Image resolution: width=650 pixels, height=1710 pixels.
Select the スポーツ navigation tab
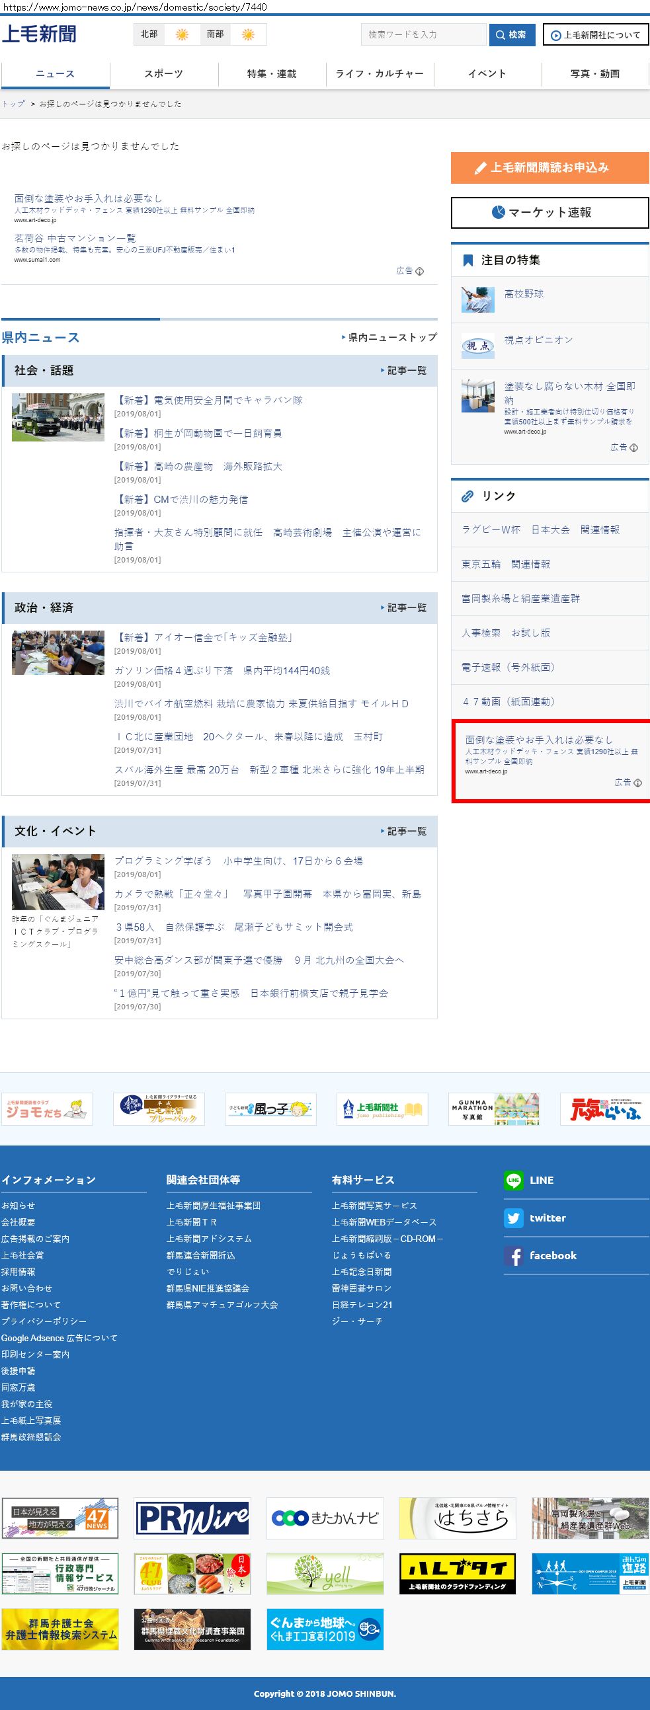pos(163,73)
